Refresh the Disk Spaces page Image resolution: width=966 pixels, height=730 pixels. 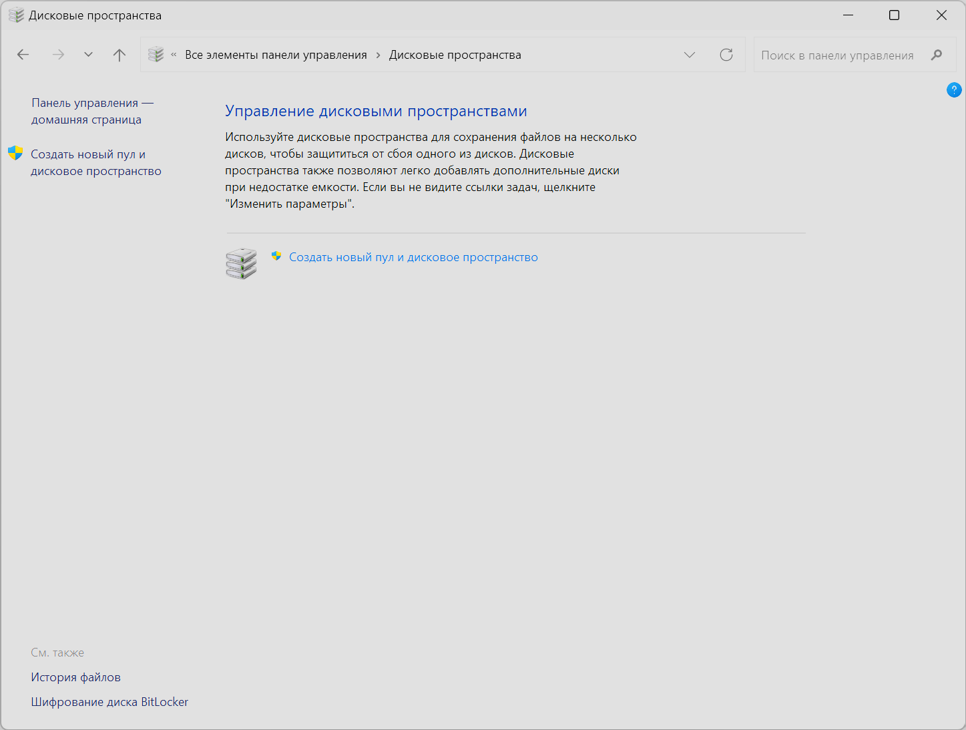(x=726, y=55)
